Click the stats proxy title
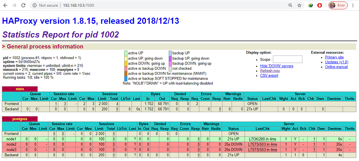Image resolution: width=359 pixels, height=161 pixels. [20, 89]
